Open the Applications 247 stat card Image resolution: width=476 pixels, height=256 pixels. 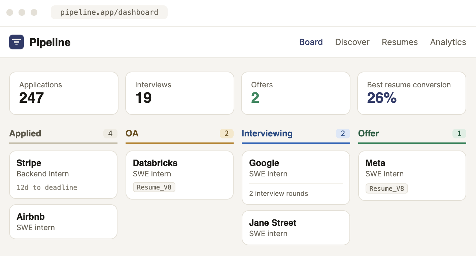(64, 93)
